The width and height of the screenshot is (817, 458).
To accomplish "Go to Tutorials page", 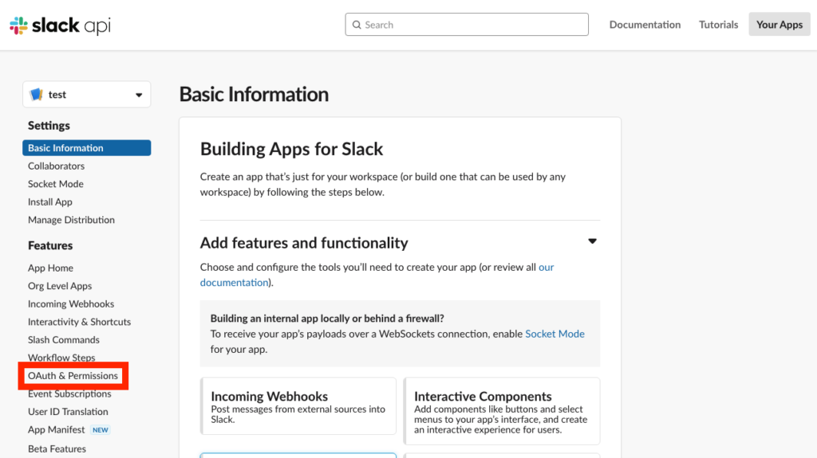I will pos(718,25).
